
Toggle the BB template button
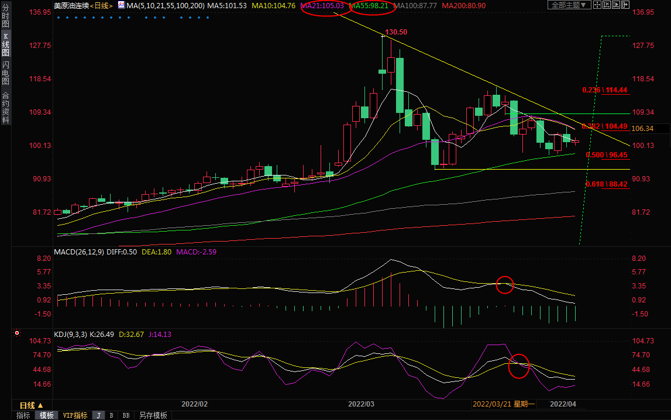point(126,415)
